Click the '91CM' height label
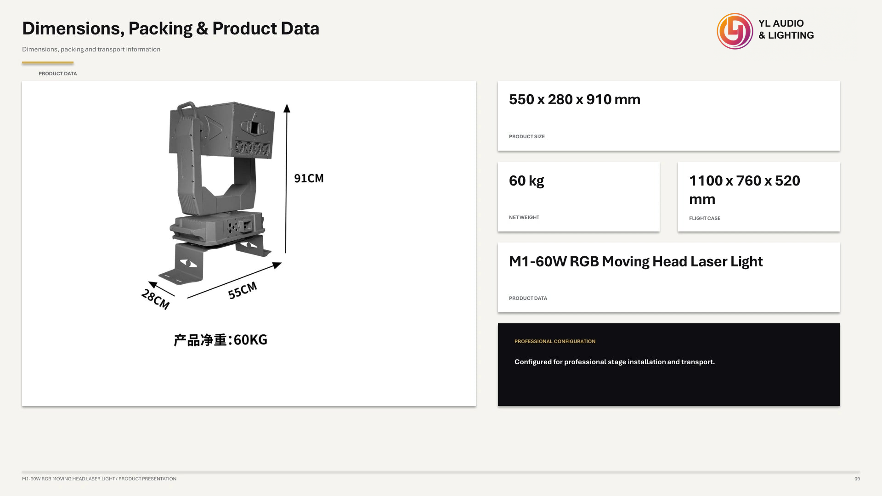This screenshot has height=496, width=882. 309,178
